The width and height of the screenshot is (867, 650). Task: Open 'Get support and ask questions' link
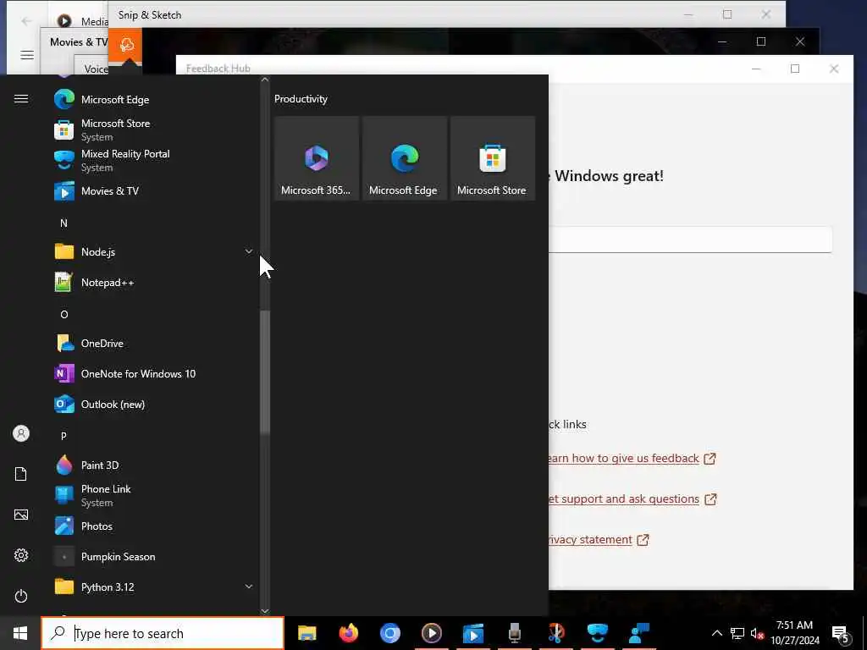click(624, 499)
